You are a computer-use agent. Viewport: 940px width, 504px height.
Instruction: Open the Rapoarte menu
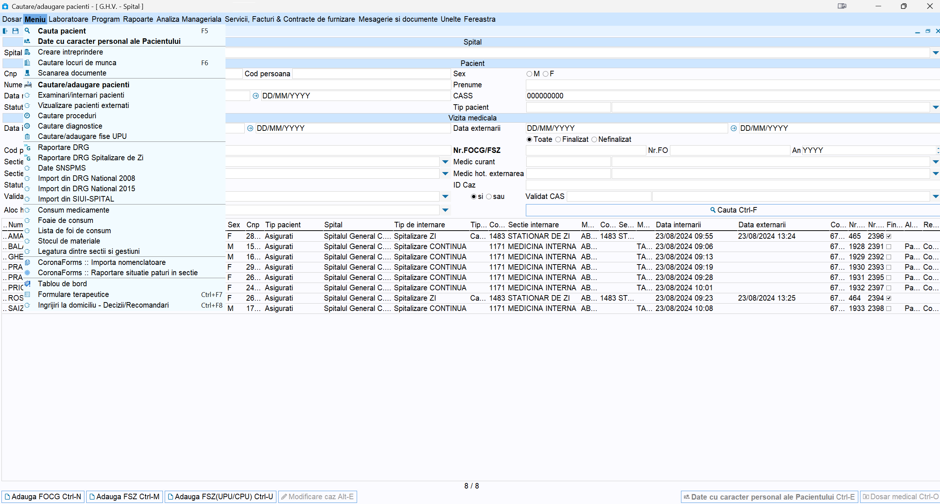click(x=138, y=19)
